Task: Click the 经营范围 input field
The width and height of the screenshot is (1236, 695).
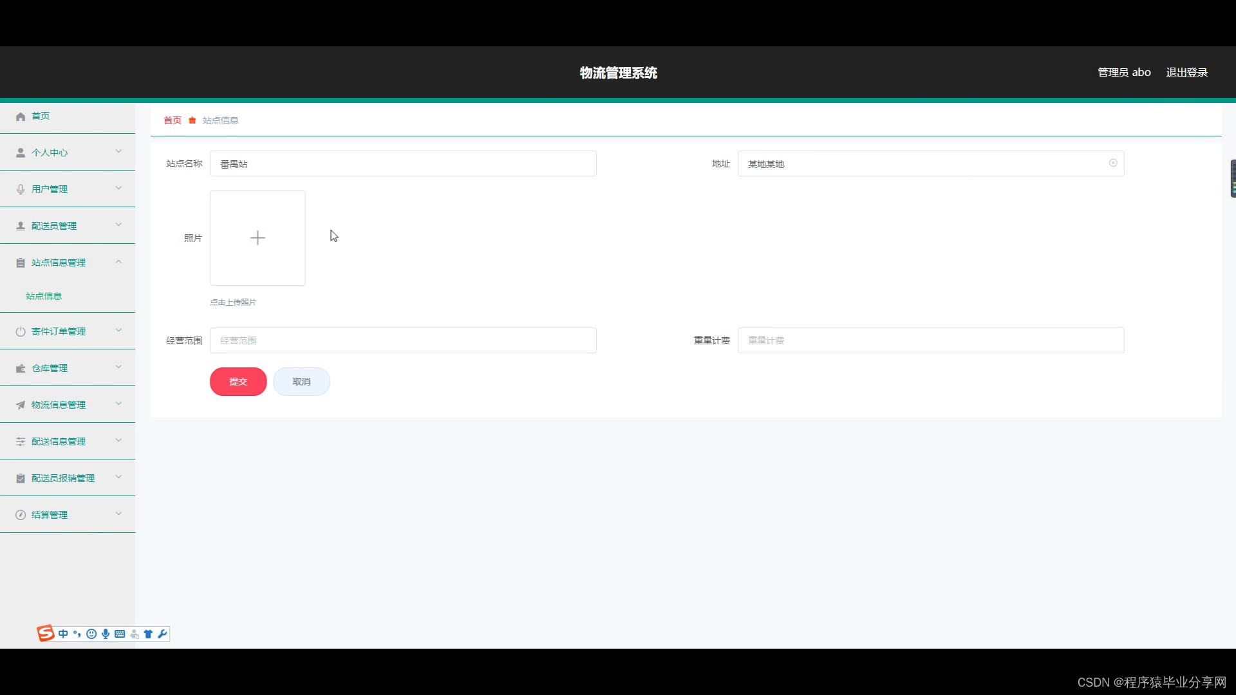Action: tap(403, 340)
